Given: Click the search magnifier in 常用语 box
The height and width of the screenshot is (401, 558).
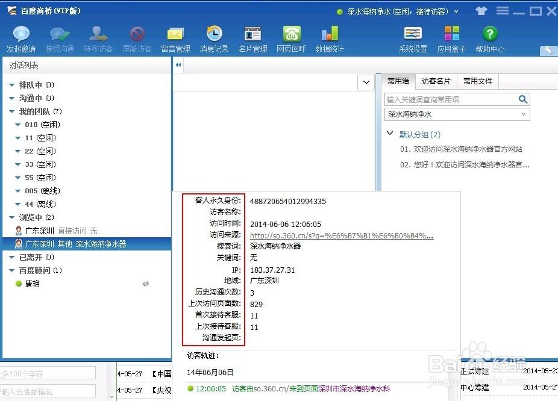Looking at the screenshot, I should 523,99.
